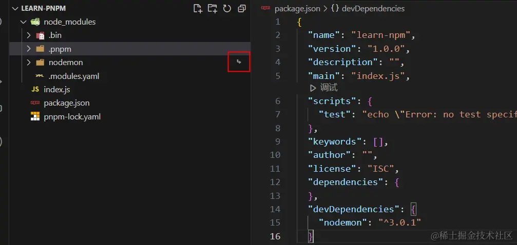Image resolution: width=517 pixels, height=245 pixels.
Task: Click the "devDependencies" key on line 14
Action: (354, 209)
